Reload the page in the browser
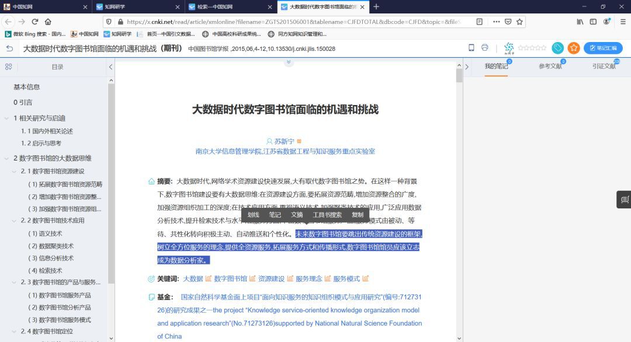This screenshot has height=342, width=631. coord(34,22)
